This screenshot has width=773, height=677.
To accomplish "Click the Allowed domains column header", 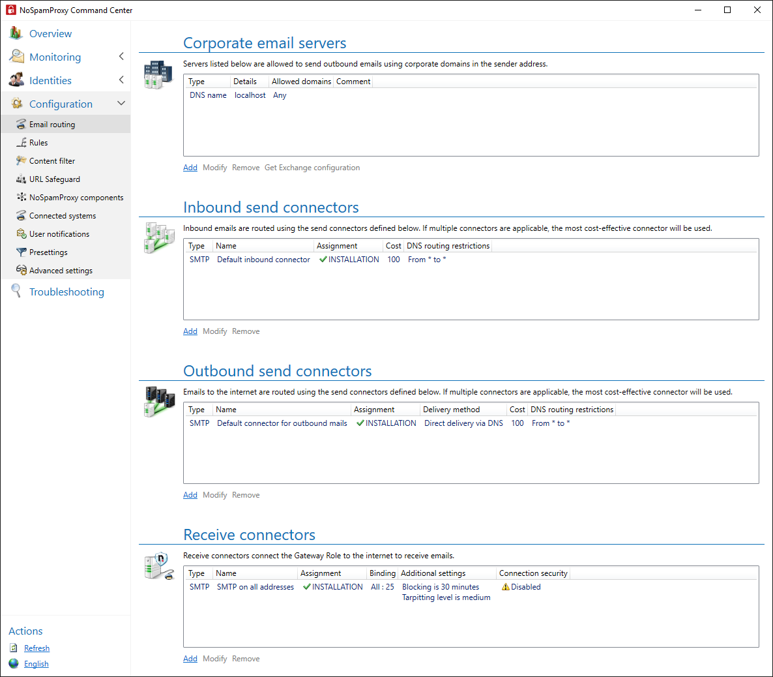I will (301, 82).
